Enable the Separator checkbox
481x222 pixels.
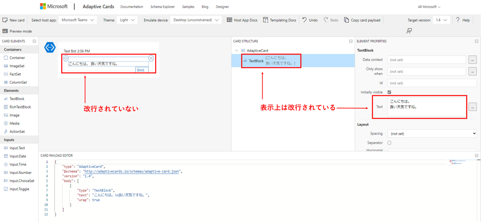(x=389, y=143)
